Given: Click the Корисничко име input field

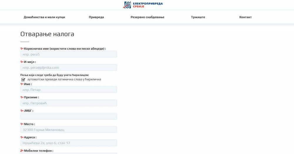Looking at the screenshot, I should 69,54.
